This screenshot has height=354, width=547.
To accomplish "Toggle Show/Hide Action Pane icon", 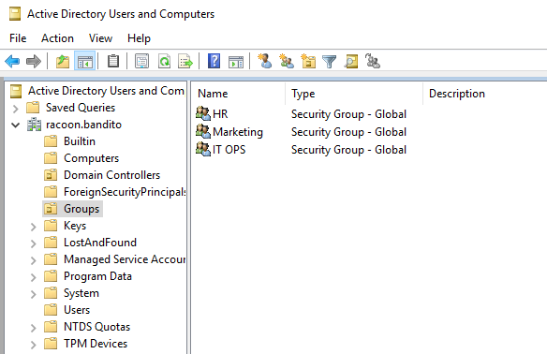I will [x=236, y=62].
